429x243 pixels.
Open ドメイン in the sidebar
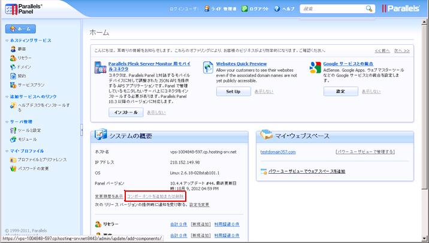[24, 67]
